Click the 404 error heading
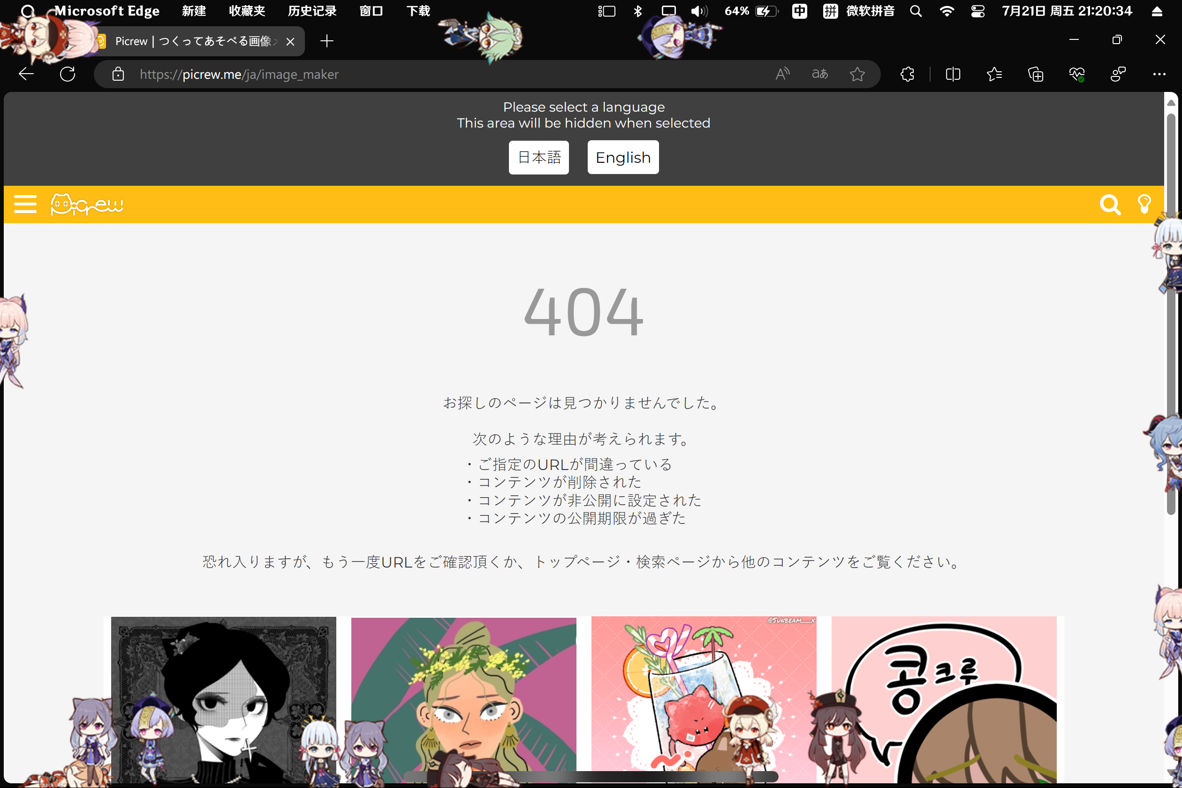The width and height of the screenshot is (1182, 788). click(x=583, y=311)
